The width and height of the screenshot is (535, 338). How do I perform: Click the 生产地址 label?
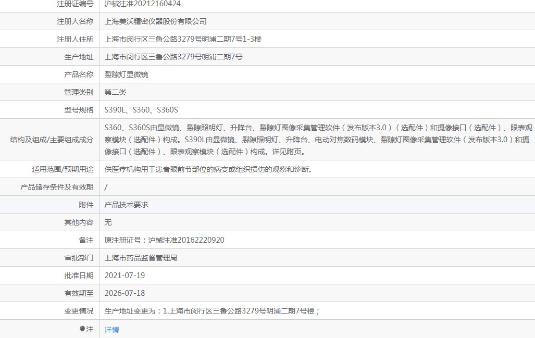79,57
